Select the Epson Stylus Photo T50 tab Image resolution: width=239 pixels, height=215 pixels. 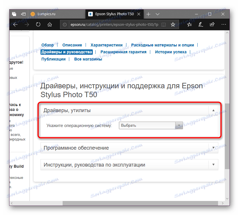pyautogui.click(x=114, y=14)
